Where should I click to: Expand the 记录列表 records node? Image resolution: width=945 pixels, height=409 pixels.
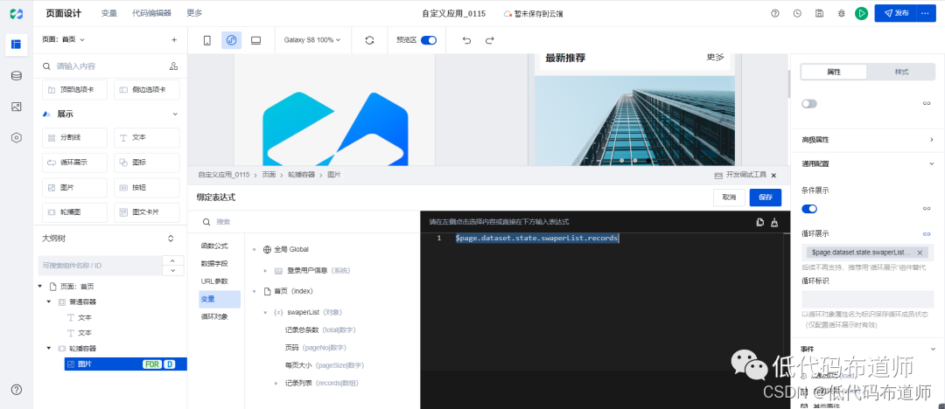[x=276, y=383]
